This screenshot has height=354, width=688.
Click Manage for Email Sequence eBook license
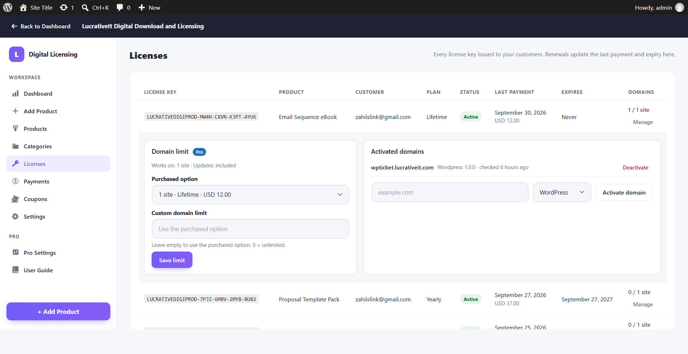pyautogui.click(x=643, y=122)
